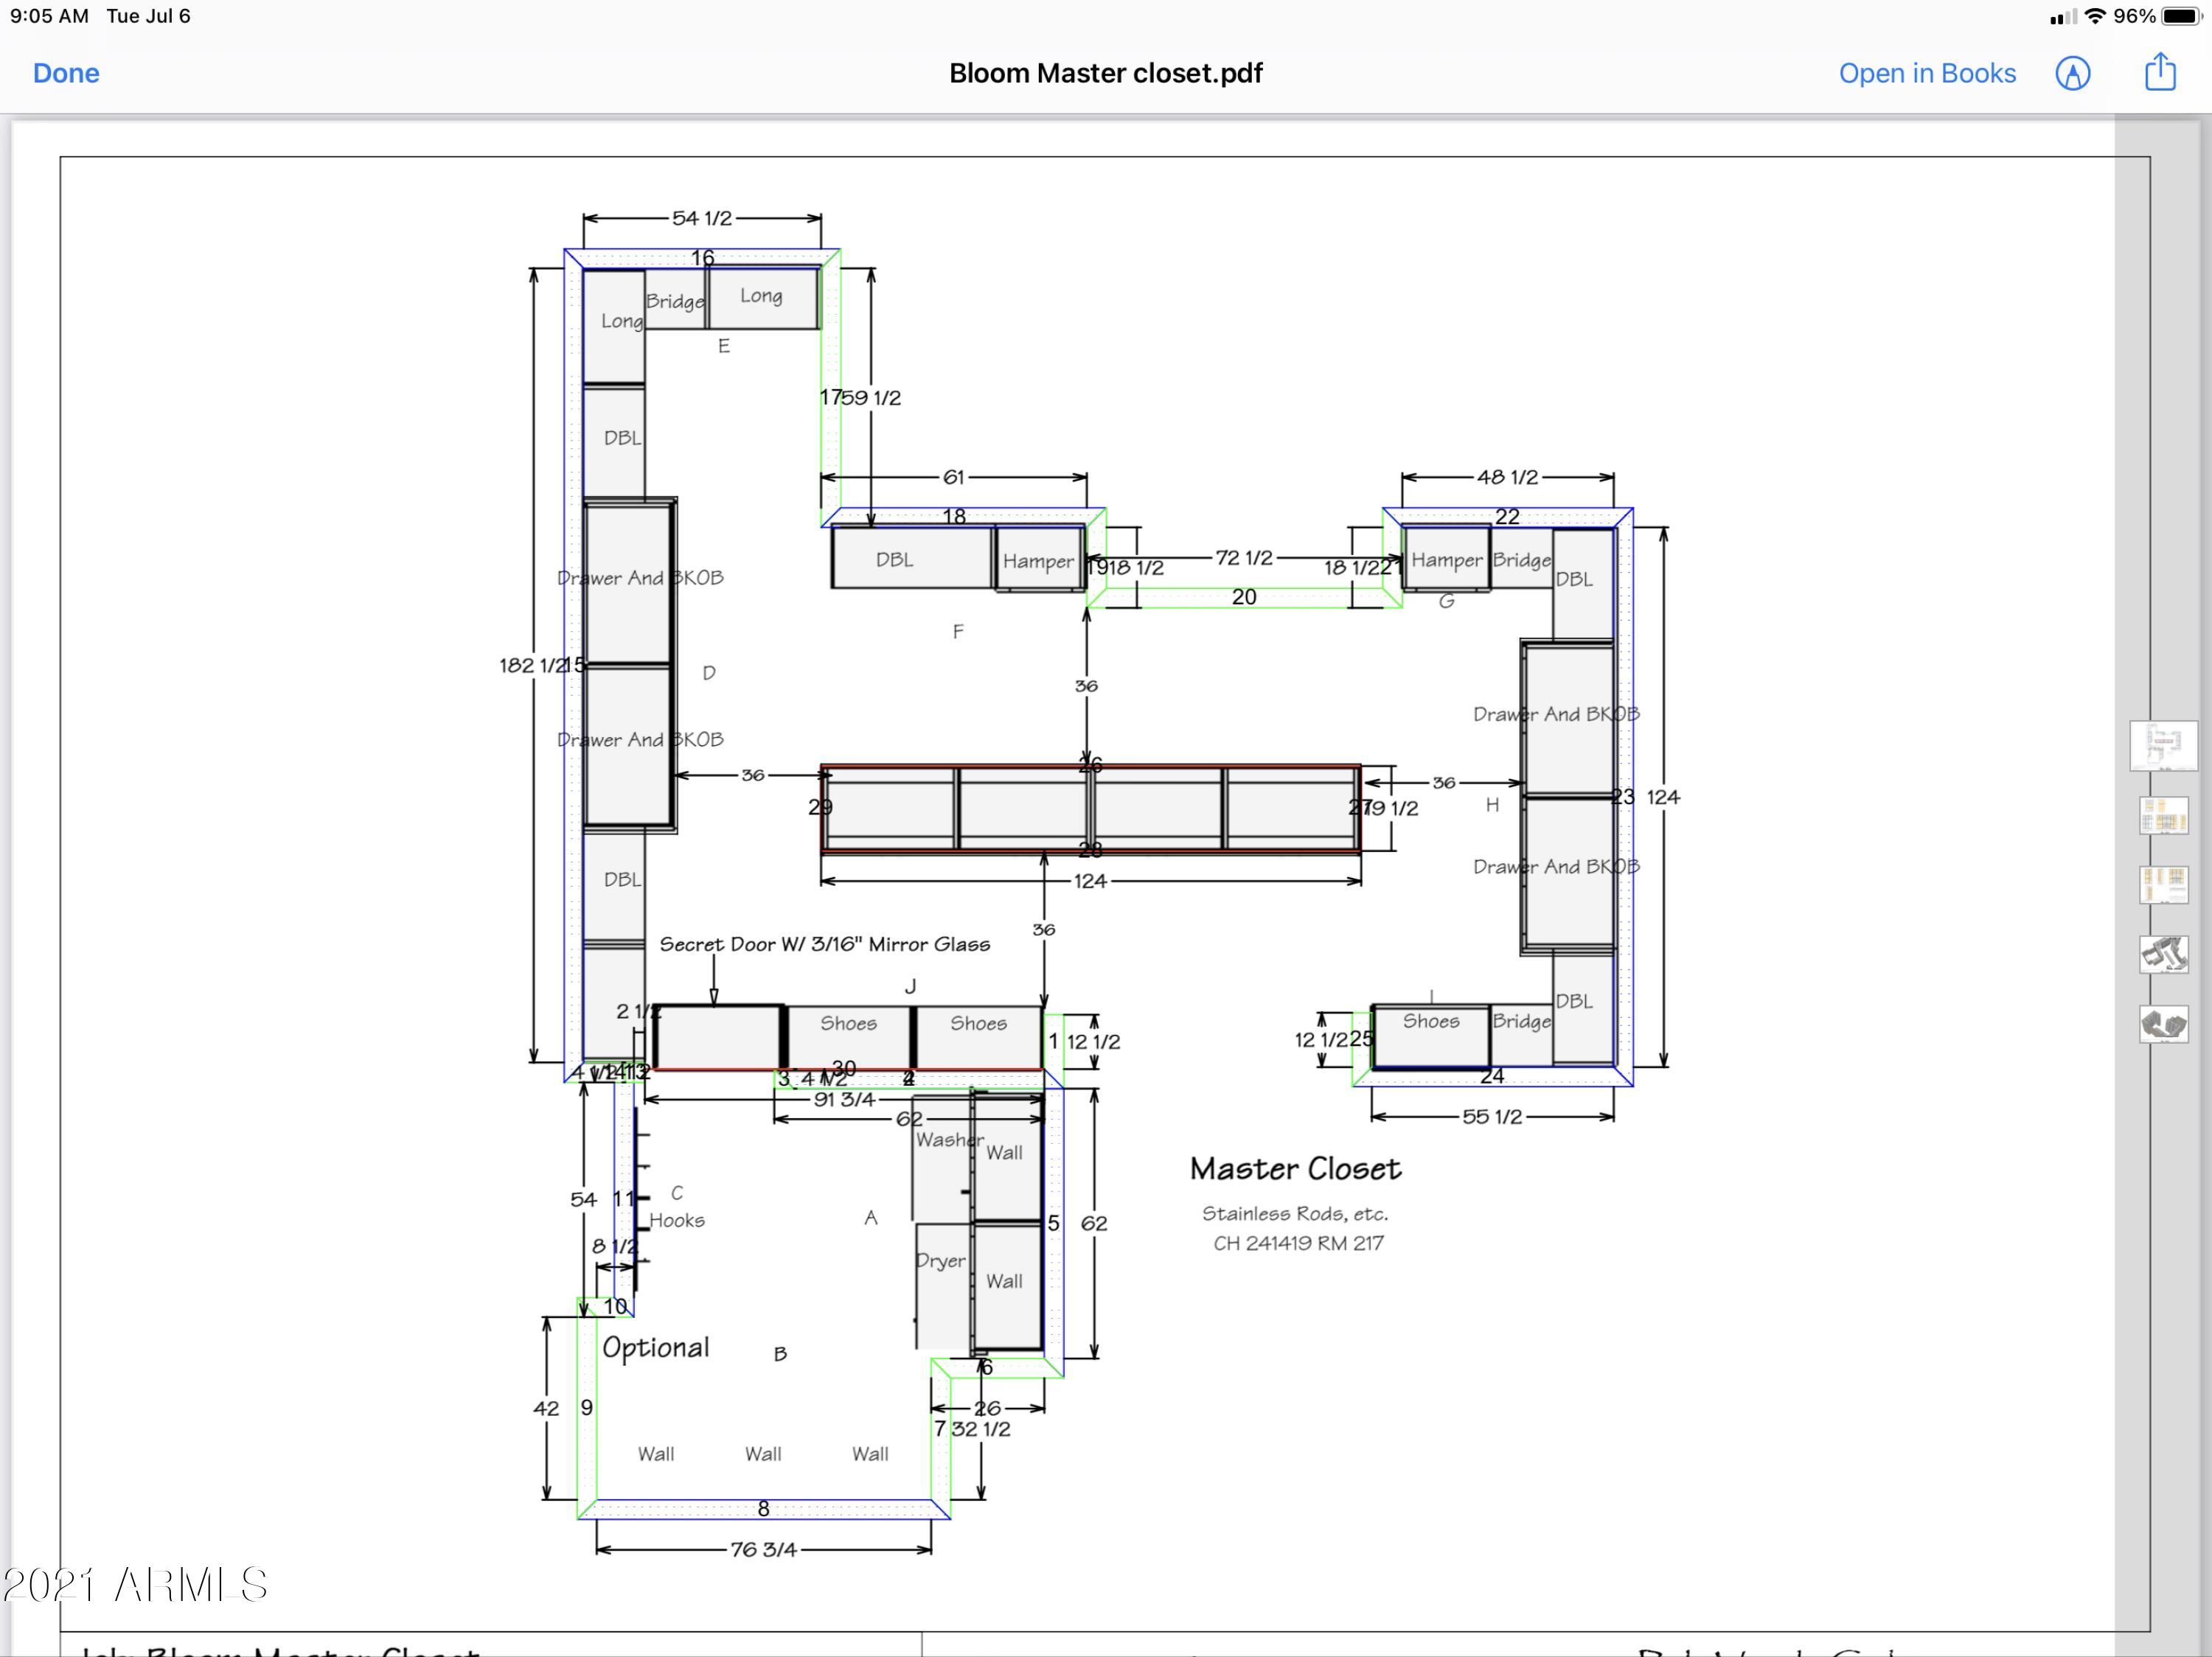Tap the 124 island dimension label
The height and width of the screenshot is (1657, 2212).
[1090, 882]
